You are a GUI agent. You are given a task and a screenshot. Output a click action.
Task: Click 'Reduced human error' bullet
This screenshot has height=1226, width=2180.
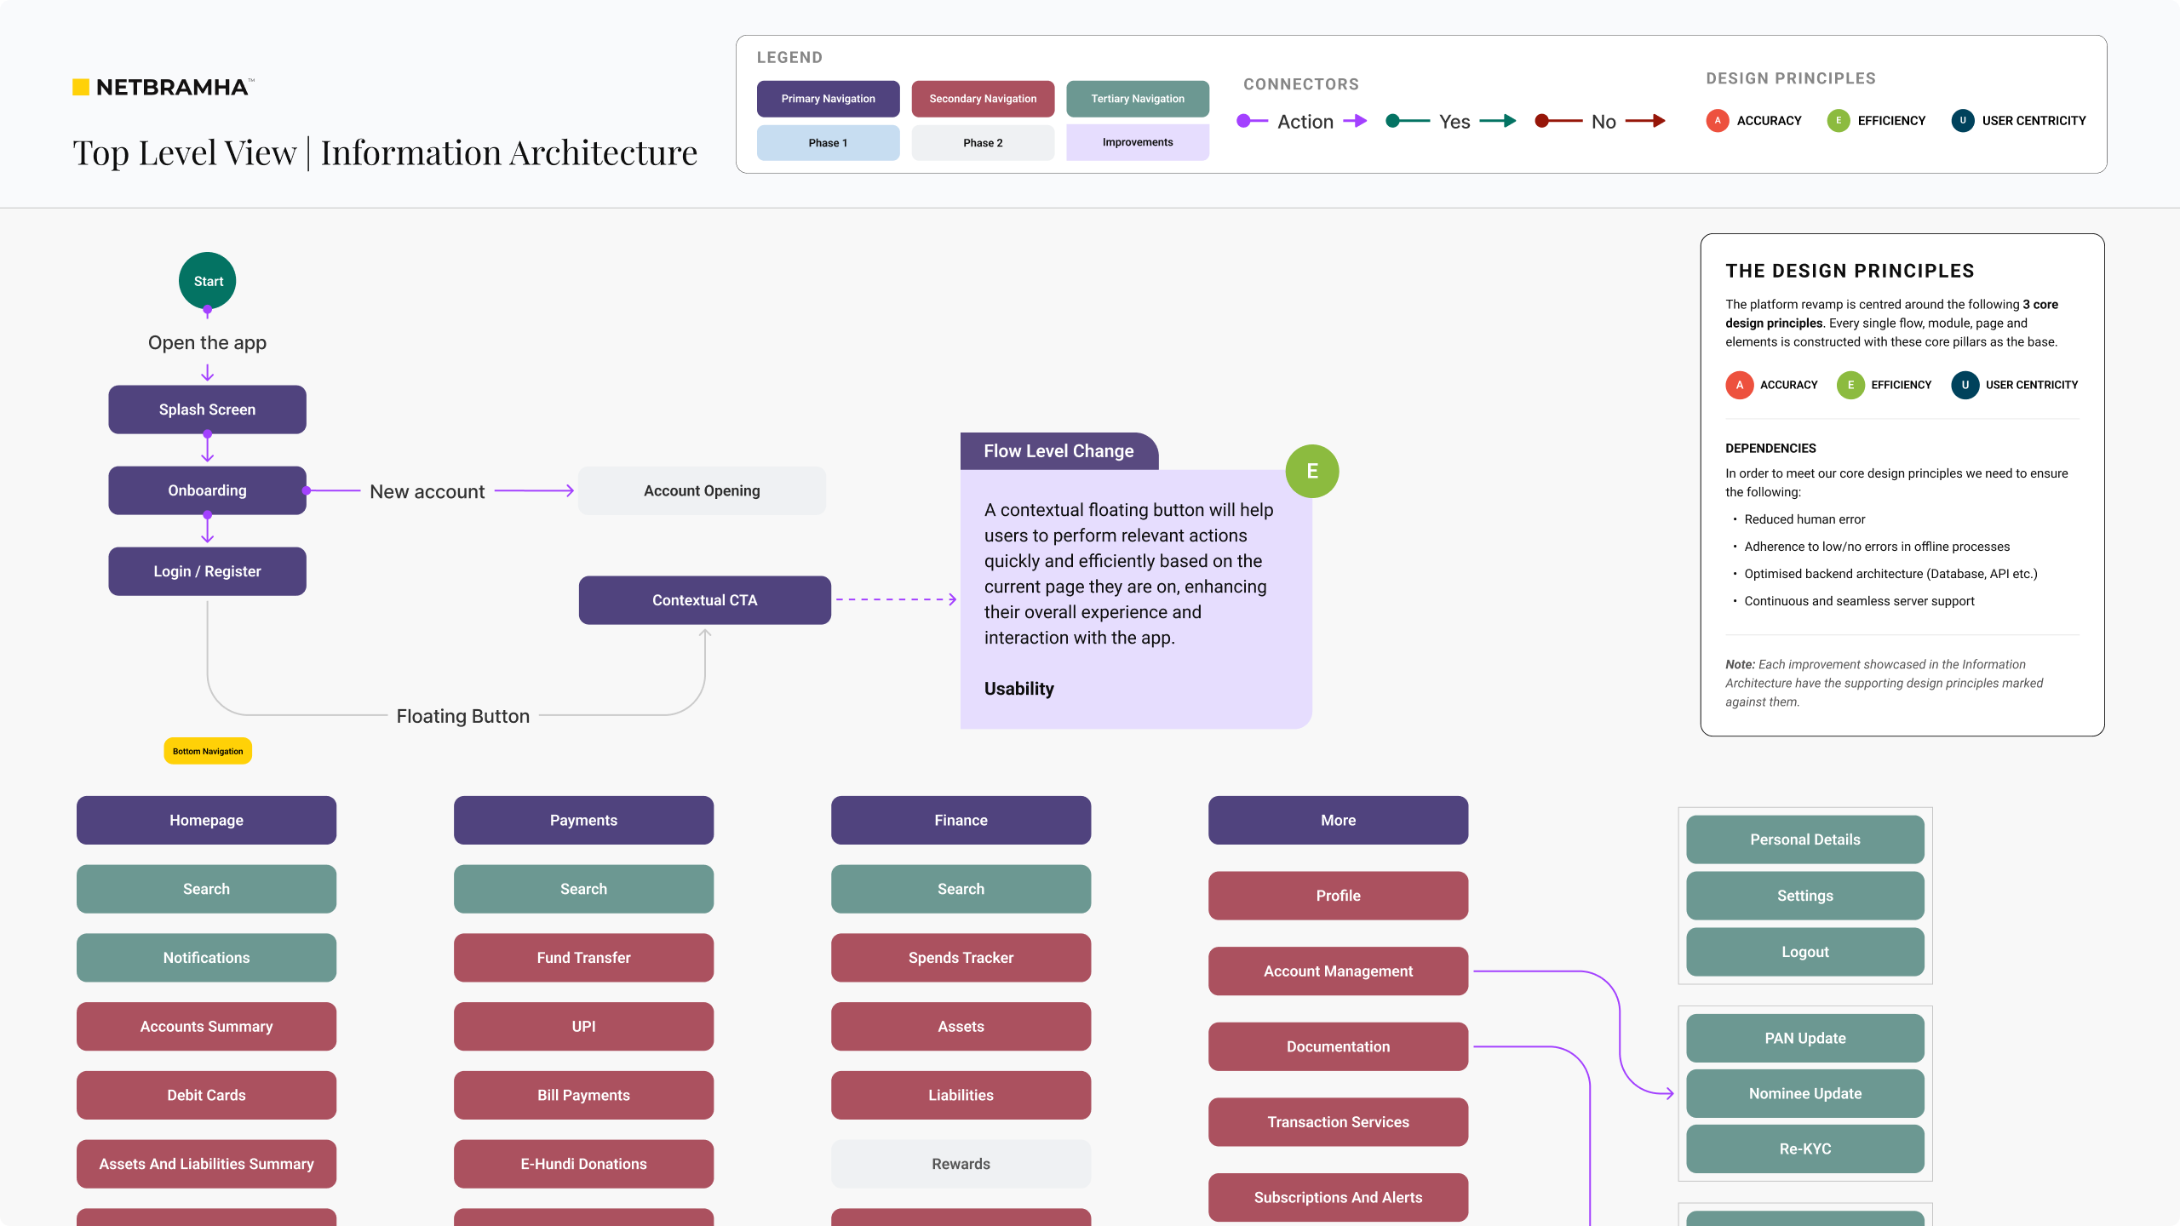[x=1804, y=519]
